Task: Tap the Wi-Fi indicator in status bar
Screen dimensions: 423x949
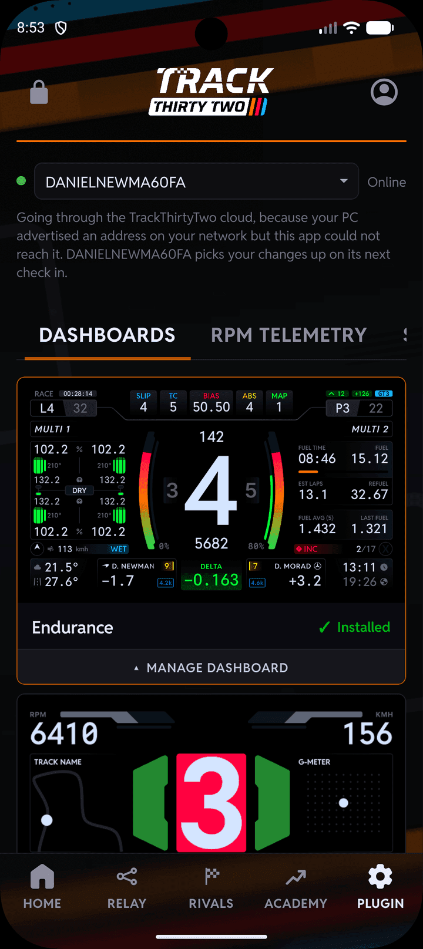Action: click(x=352, y=28)
